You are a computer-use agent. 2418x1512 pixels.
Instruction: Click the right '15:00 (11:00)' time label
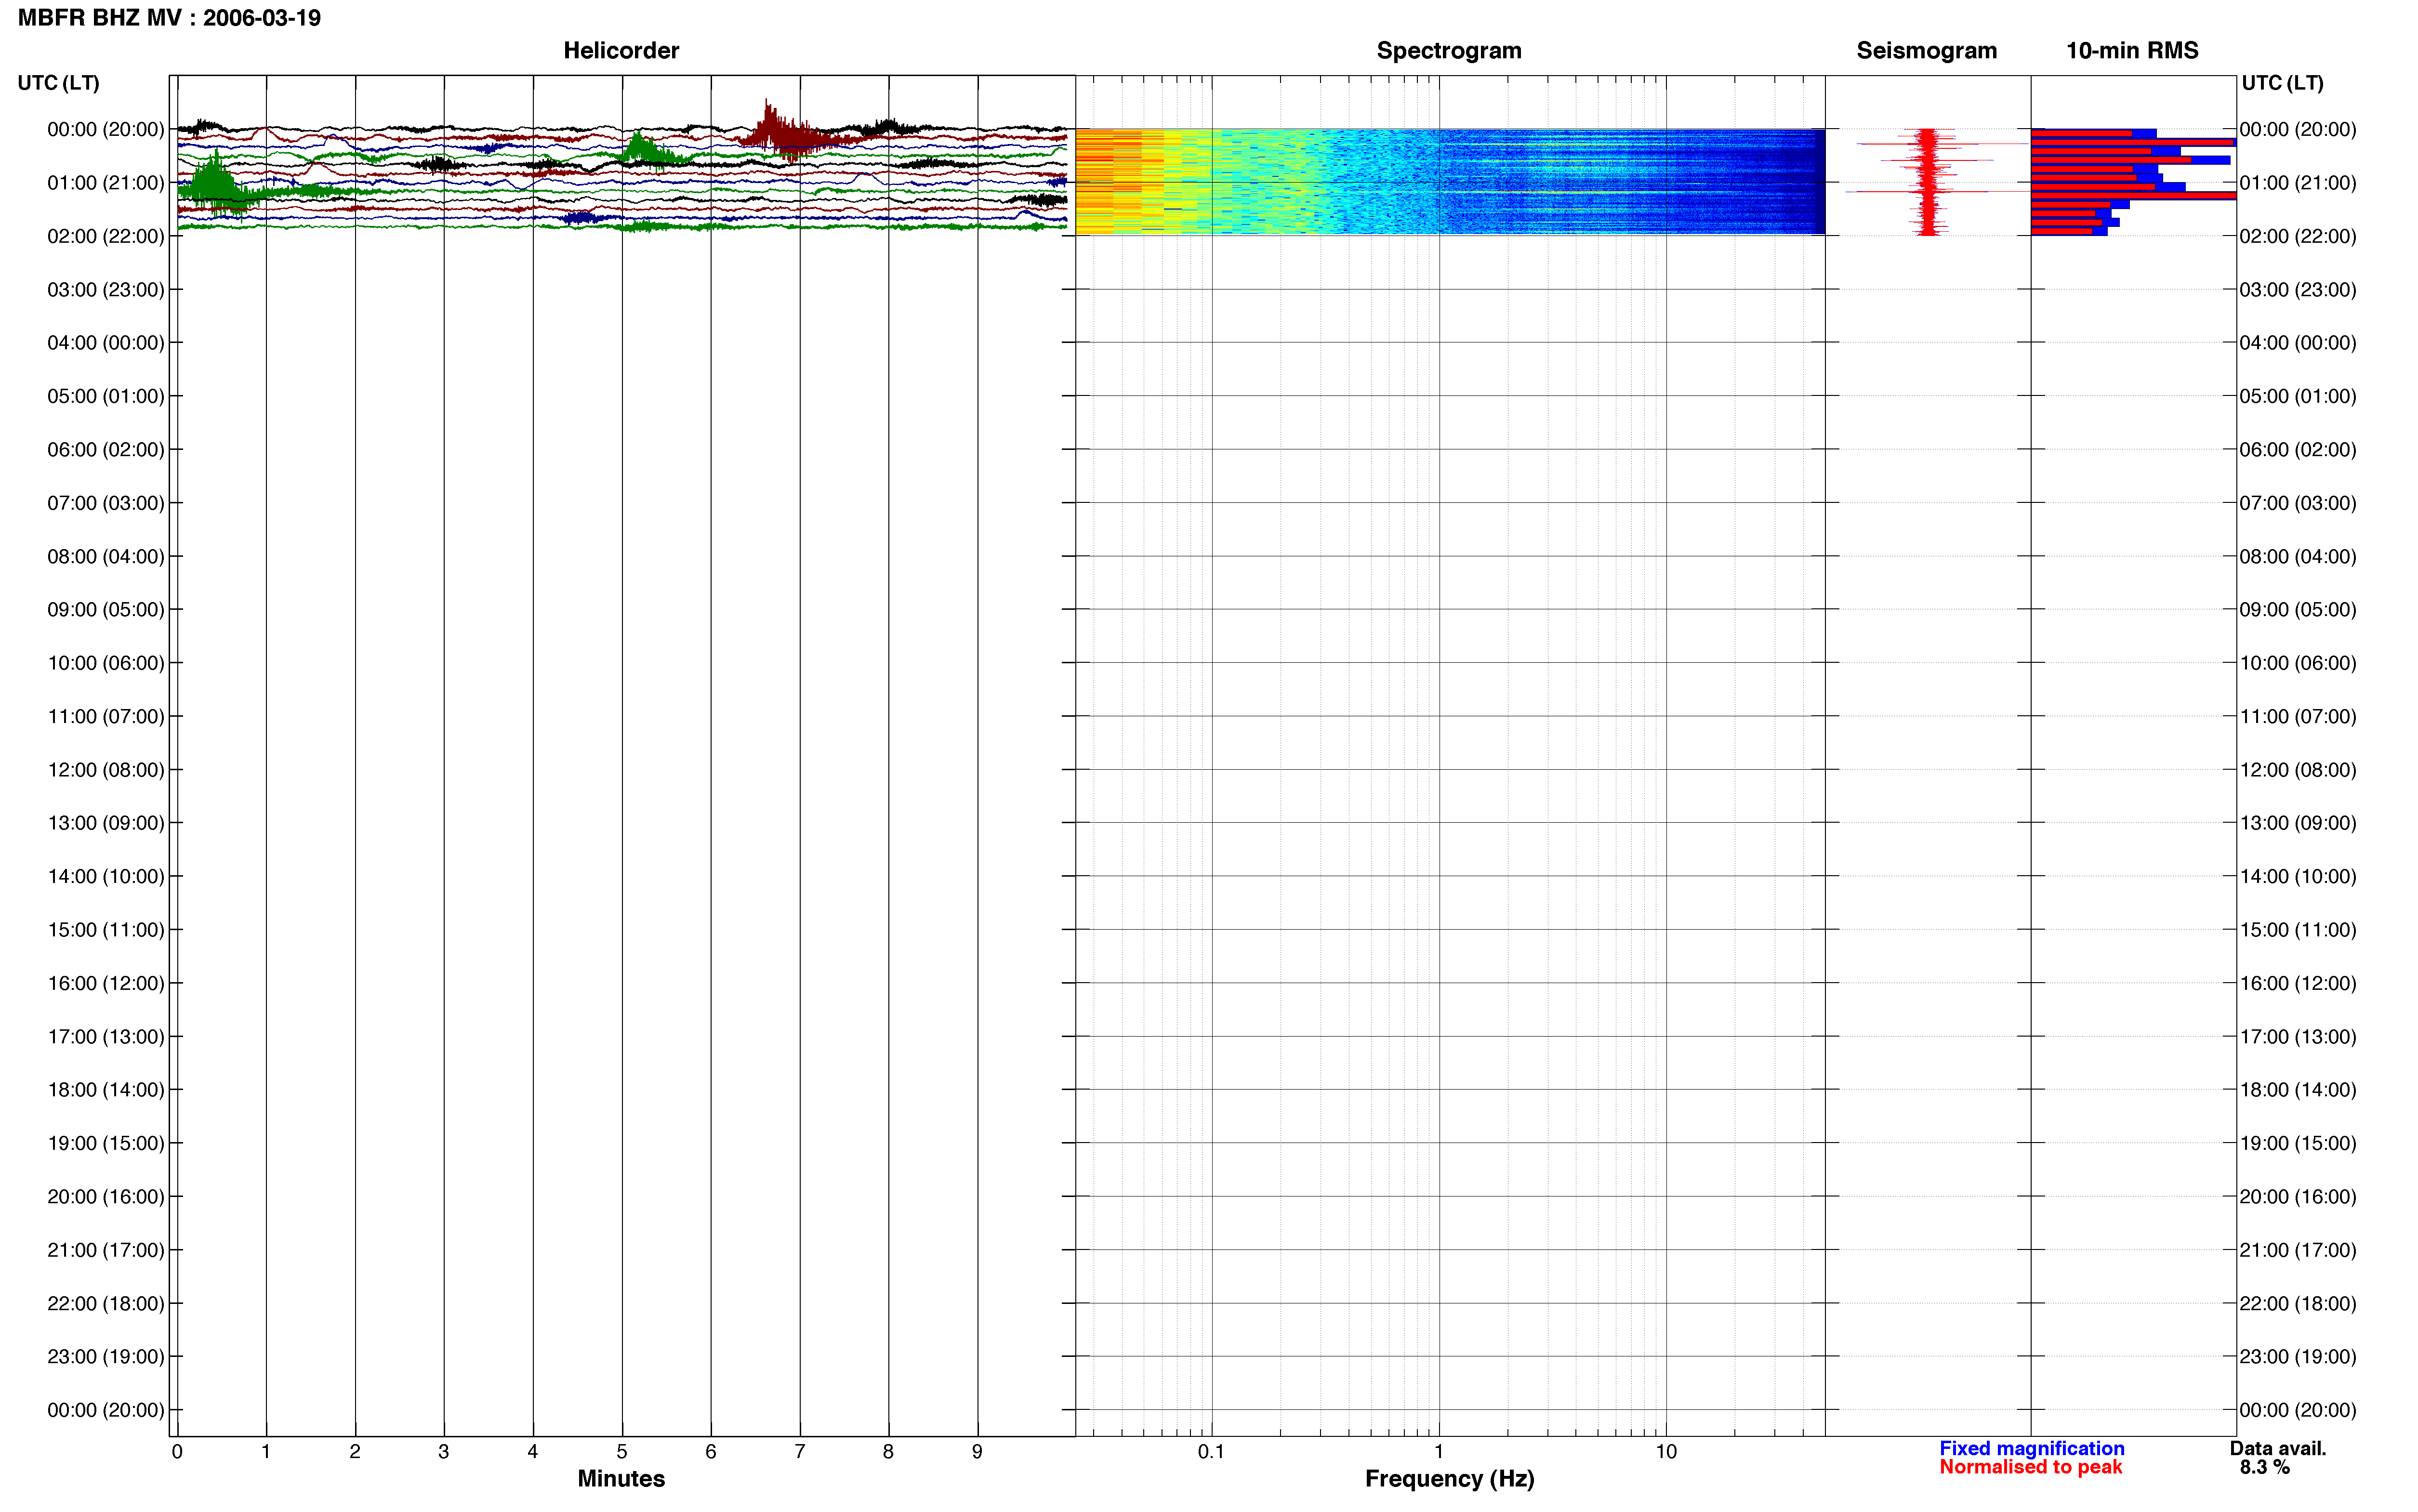coord(2298,930)
